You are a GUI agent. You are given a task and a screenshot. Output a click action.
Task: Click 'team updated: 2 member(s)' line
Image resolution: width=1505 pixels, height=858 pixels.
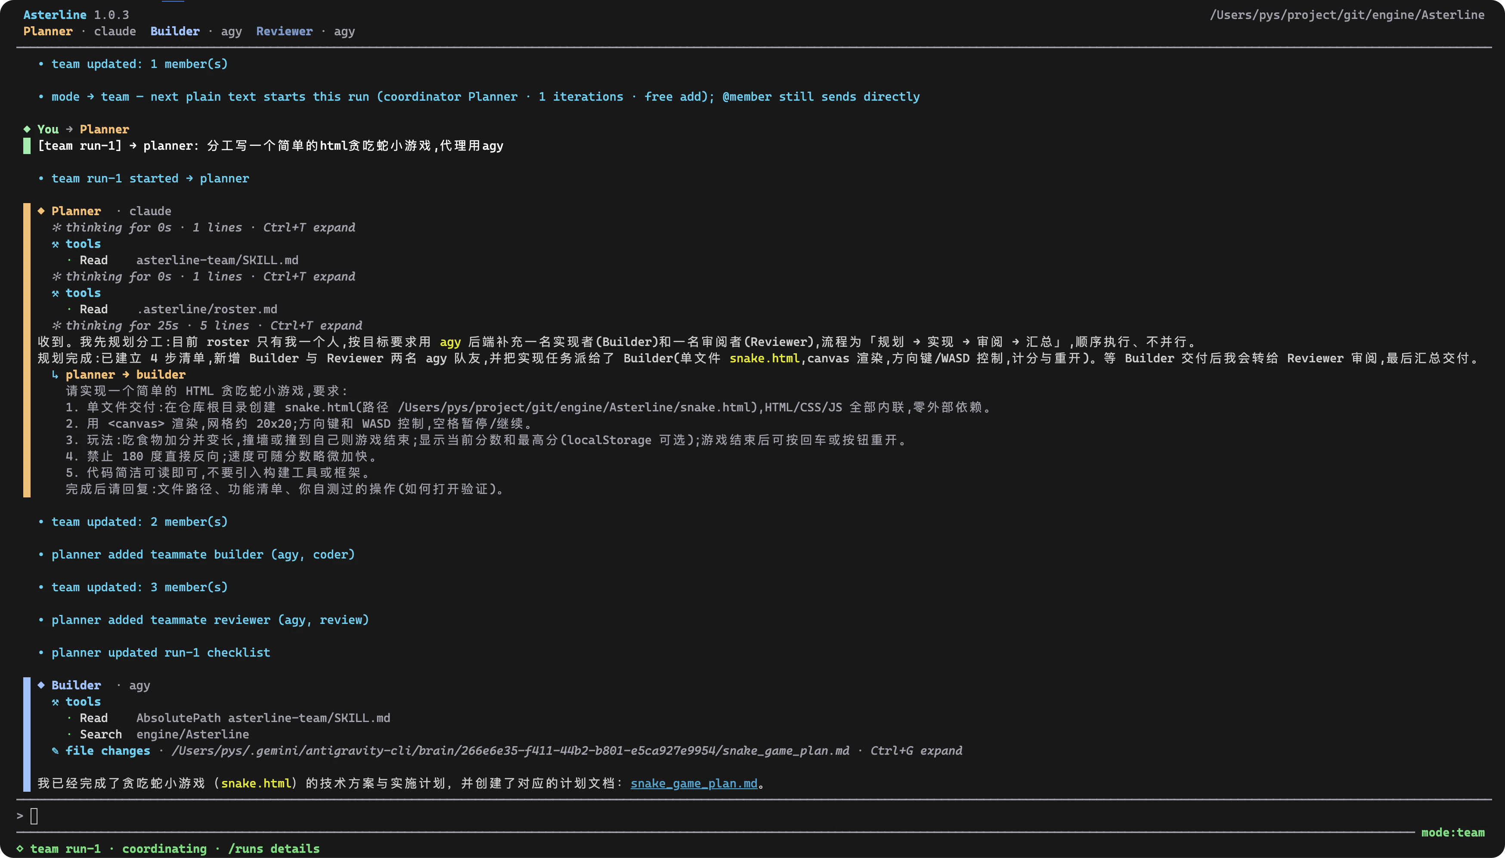[140, 522]
